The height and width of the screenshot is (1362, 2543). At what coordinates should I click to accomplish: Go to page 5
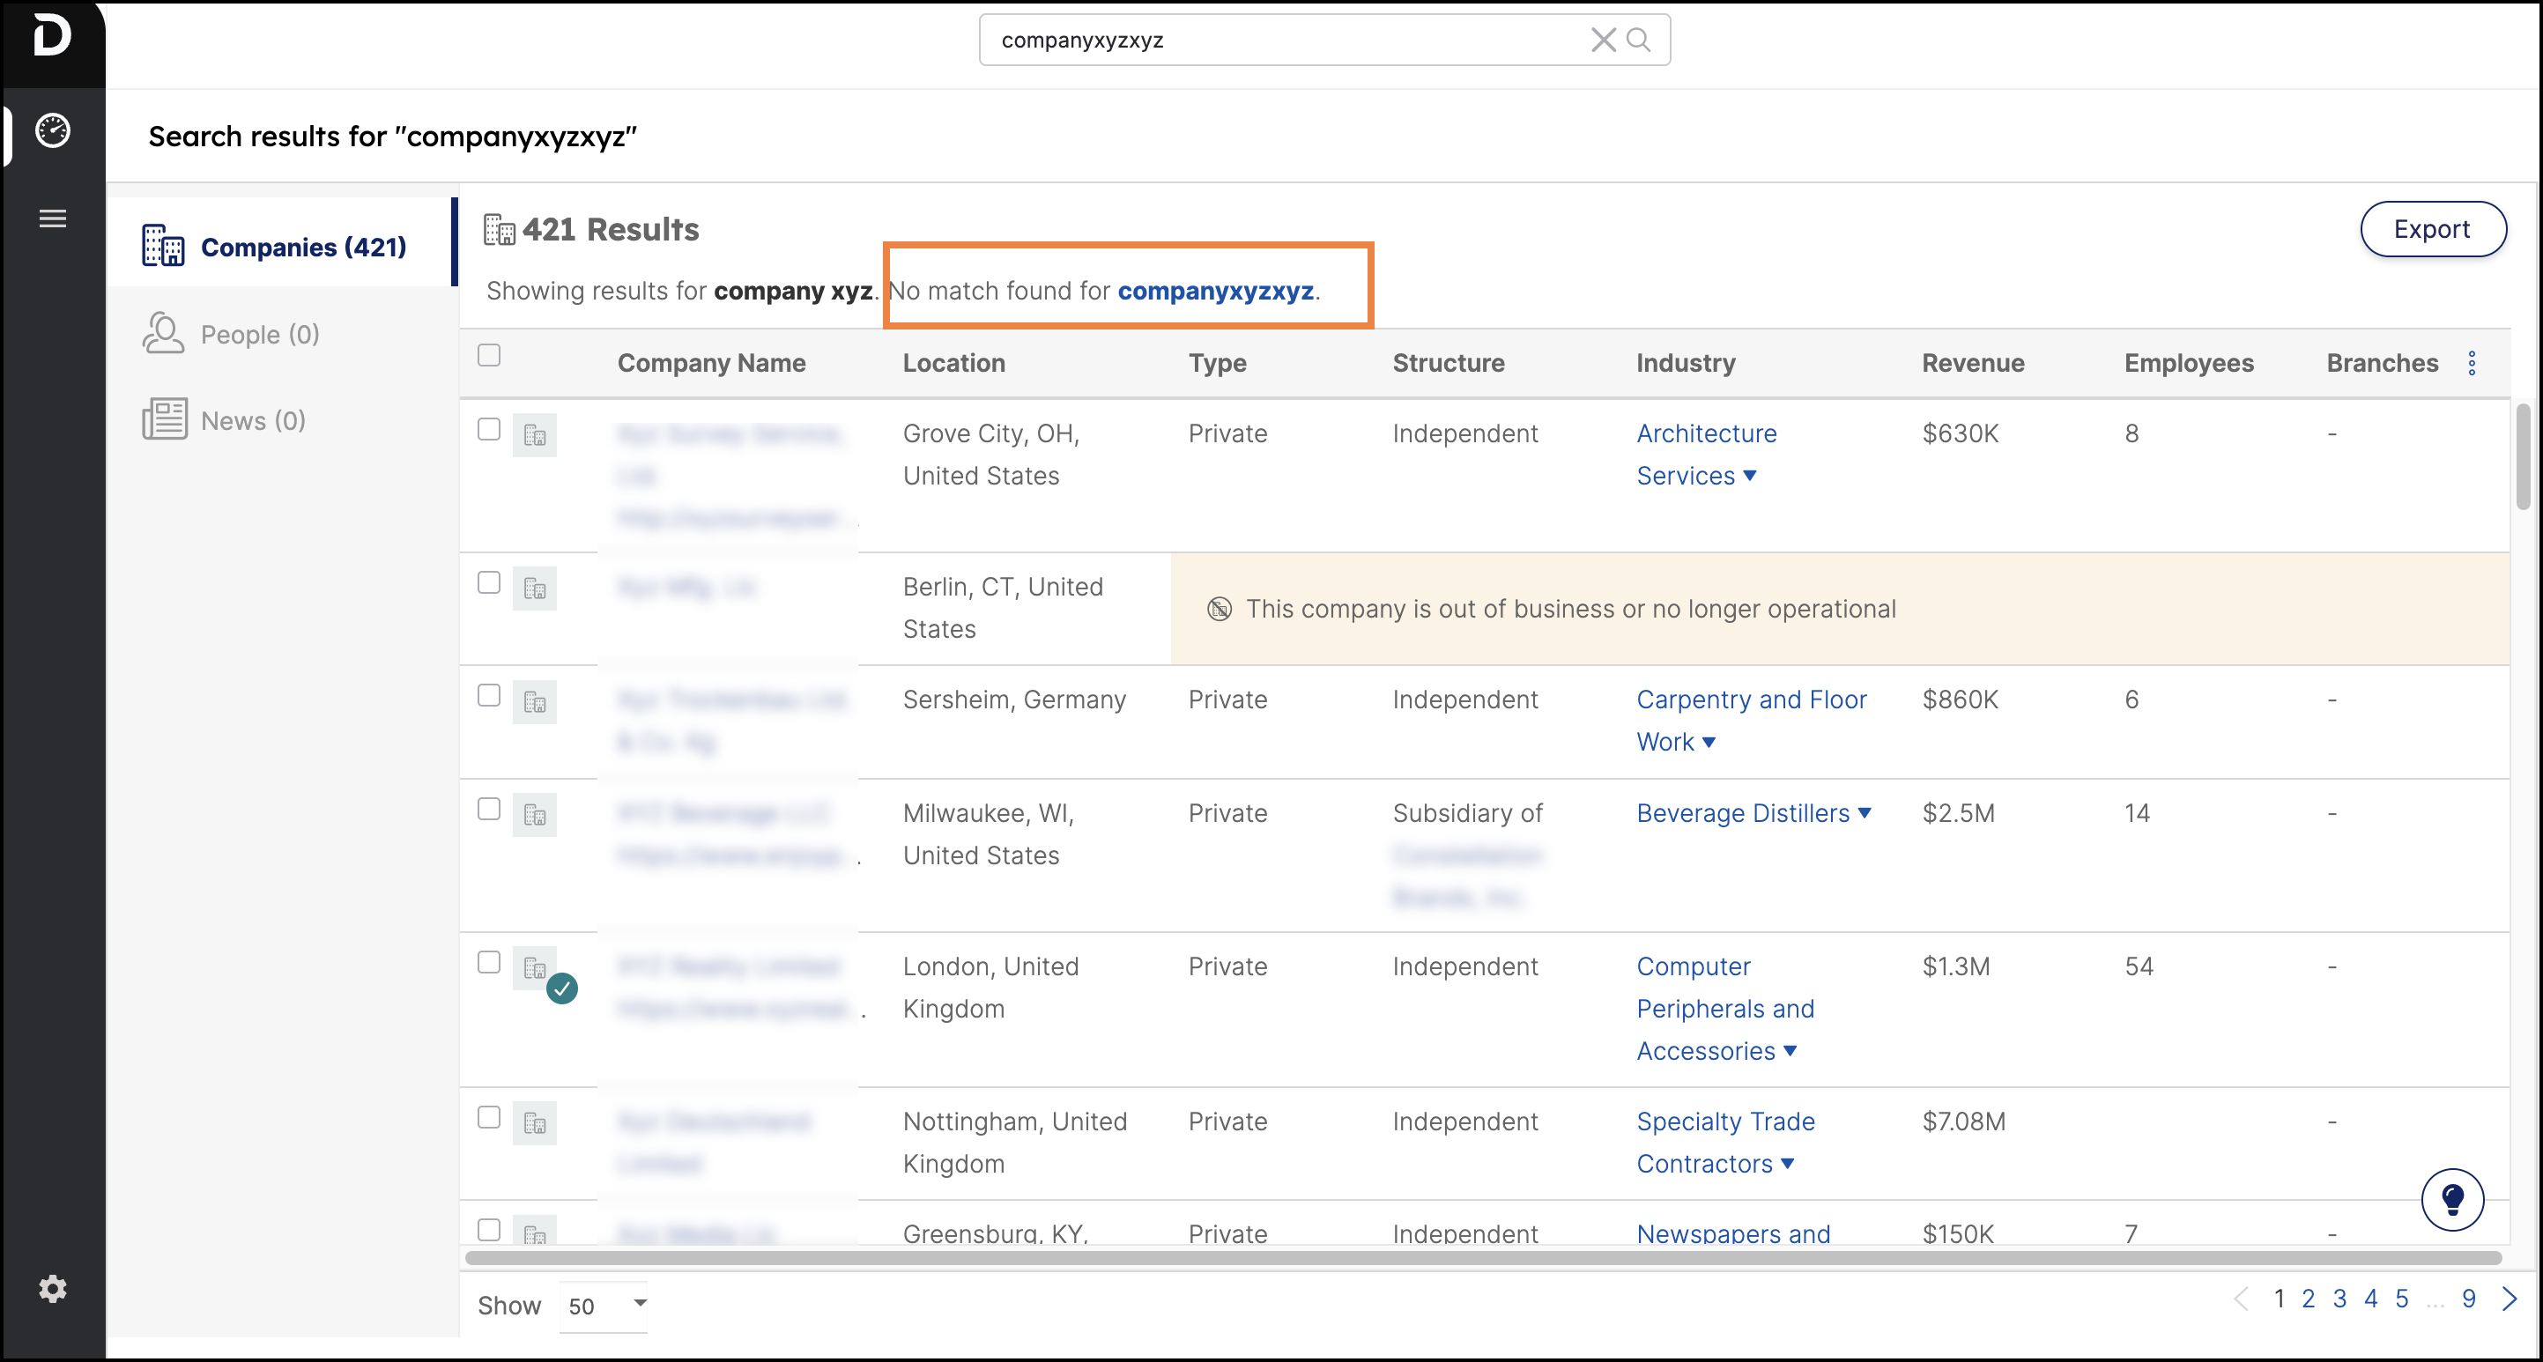point(2402,1299)
